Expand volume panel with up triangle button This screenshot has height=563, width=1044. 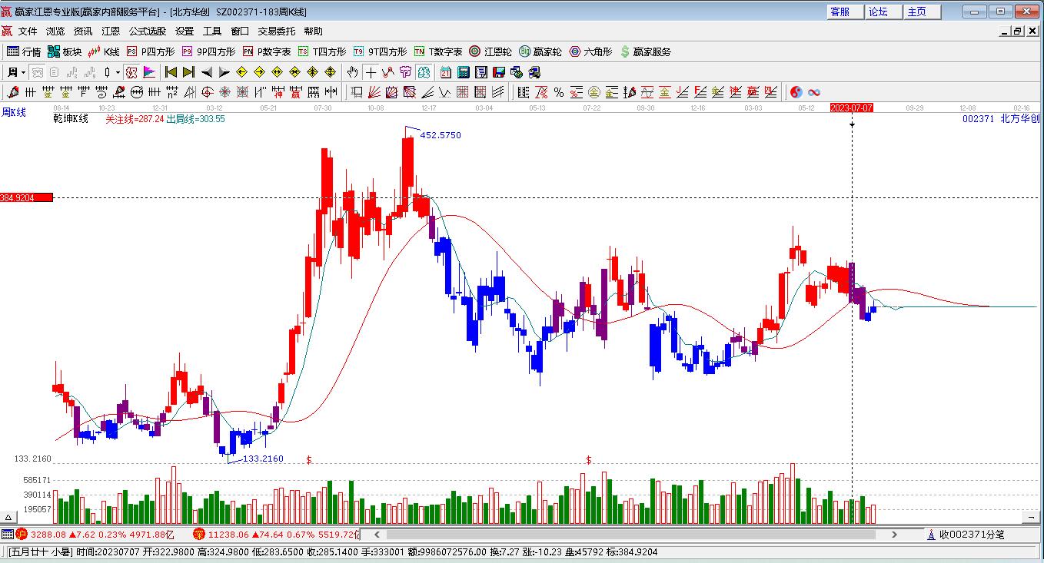coord(9,516)
